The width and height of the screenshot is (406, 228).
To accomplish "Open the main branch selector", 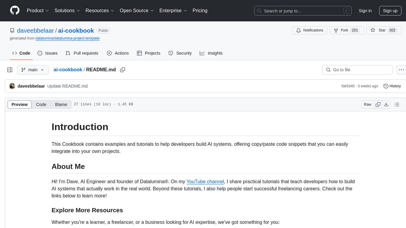I will [x=33, y=70].
